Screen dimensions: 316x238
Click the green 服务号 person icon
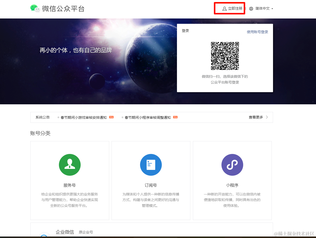(x=70, y=165)
